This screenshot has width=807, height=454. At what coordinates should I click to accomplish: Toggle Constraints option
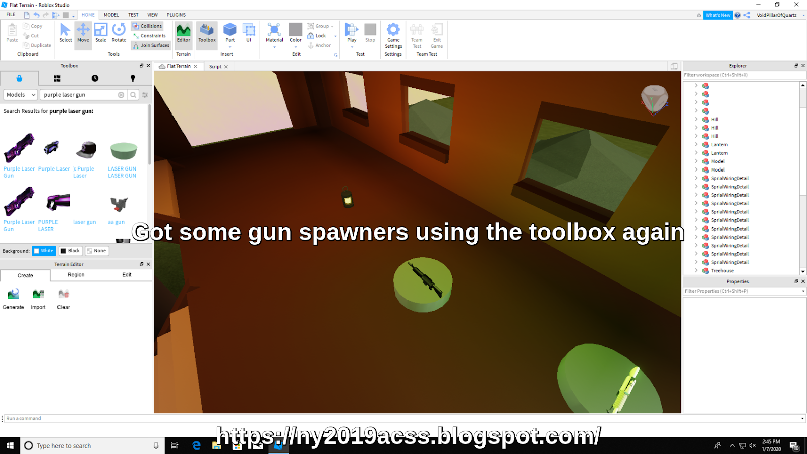point(149,36)
